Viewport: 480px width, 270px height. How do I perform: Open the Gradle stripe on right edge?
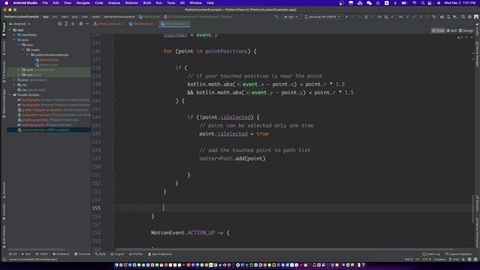477,30
